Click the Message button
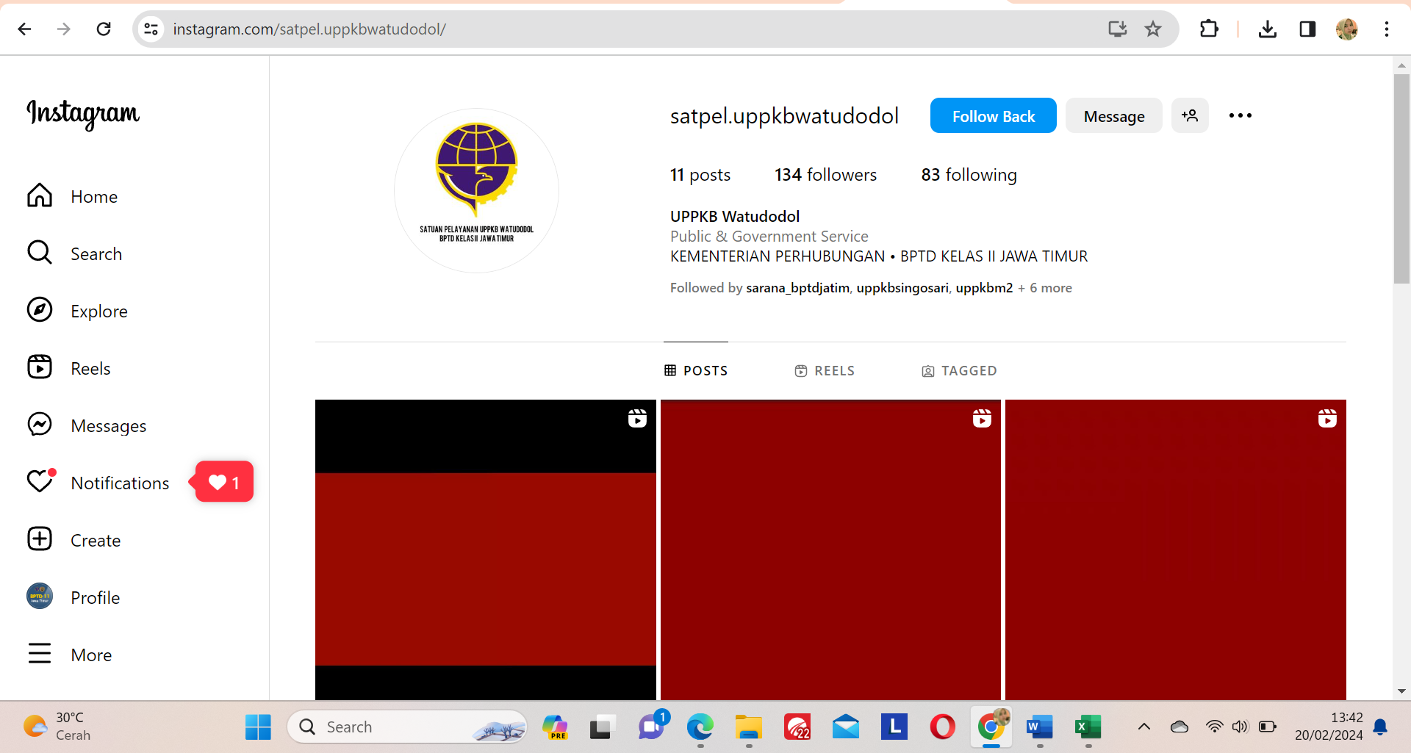The width and height of the screenshot is (1411, 753). pyautogui.click(x=1113, y=116)
